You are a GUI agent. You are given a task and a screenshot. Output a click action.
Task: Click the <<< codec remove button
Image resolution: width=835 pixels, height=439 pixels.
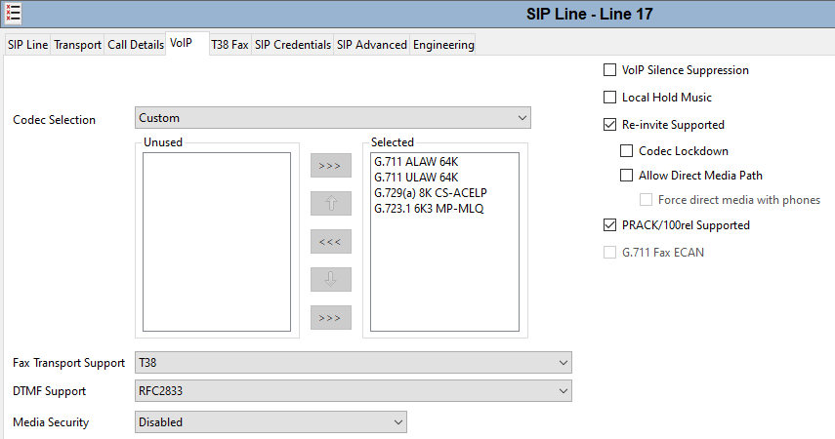[x=331, y=242]
